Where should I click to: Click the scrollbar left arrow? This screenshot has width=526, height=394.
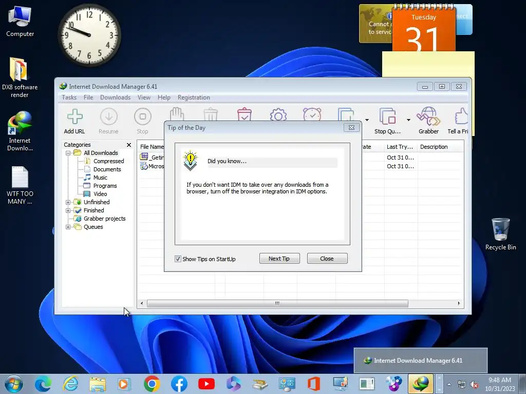tap(142, 304)
